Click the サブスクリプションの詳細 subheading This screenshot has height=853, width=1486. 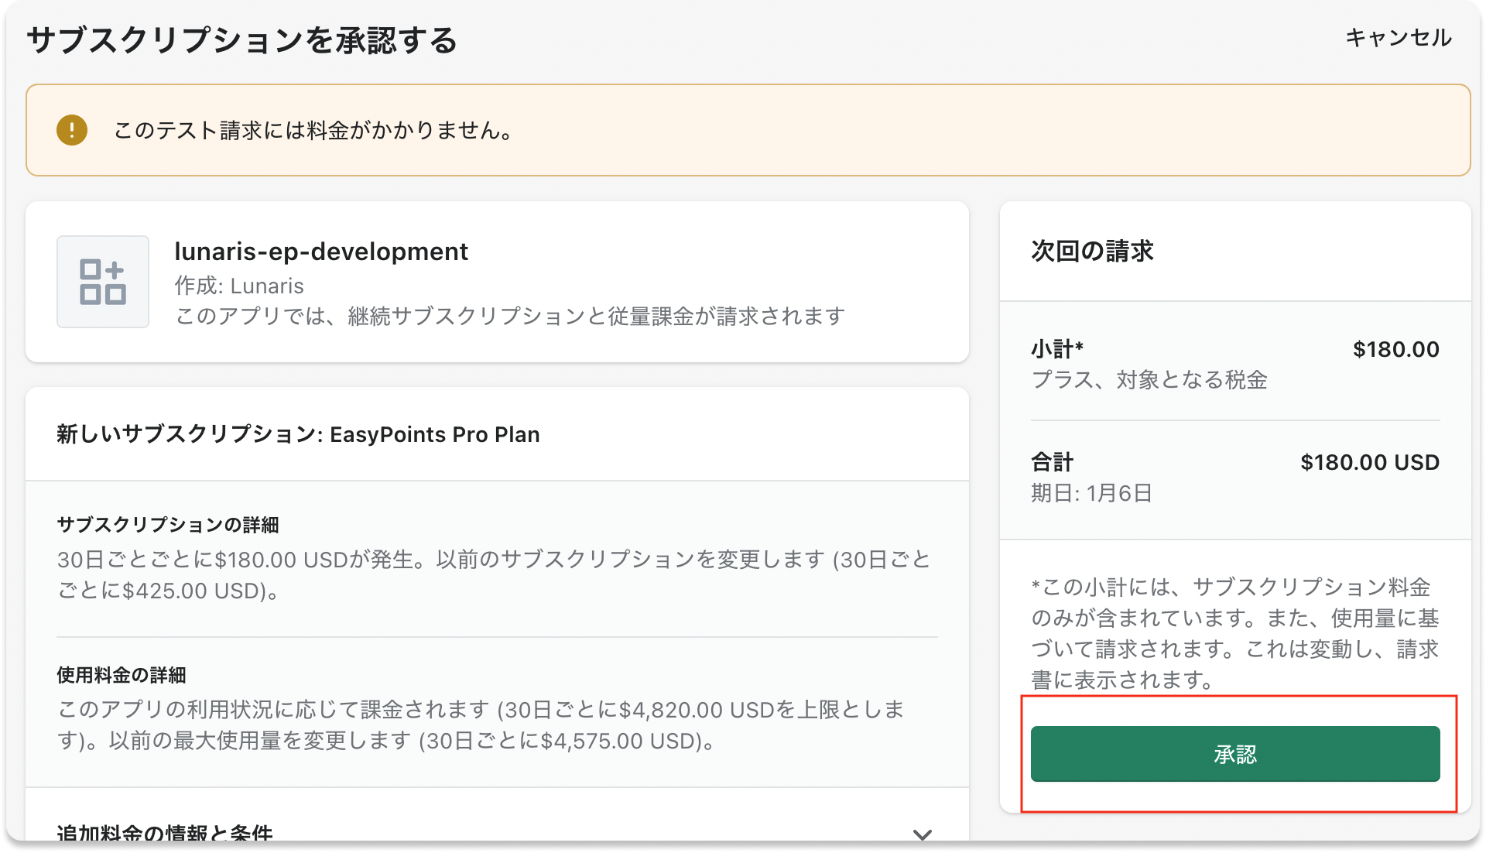(x=168, y=525)
